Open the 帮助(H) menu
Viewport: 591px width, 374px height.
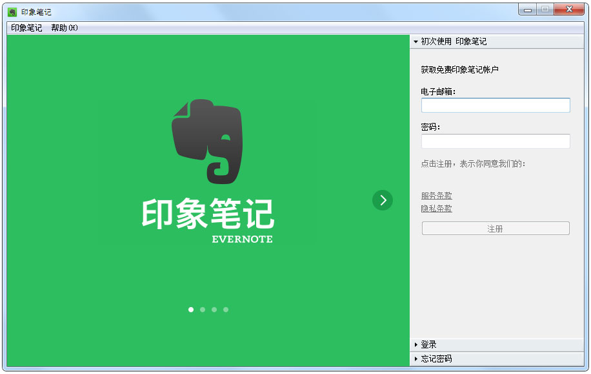click(x=65, y=28)
